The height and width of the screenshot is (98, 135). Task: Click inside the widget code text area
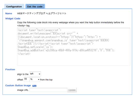click(74, 47)
